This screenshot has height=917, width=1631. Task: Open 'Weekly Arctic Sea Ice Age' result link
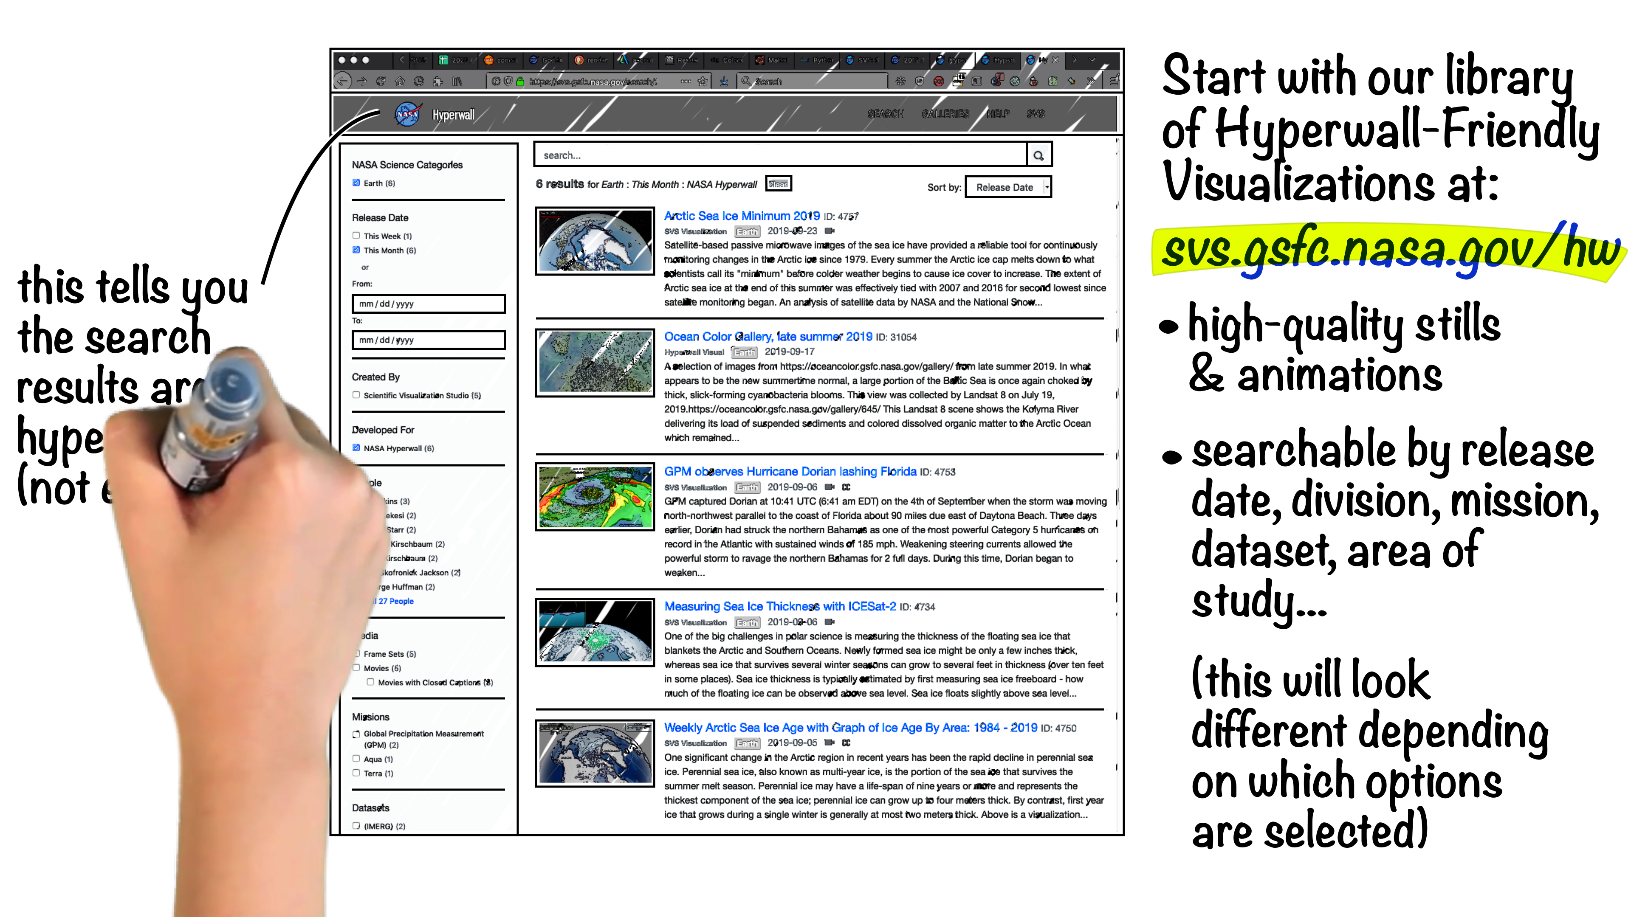pyautogui.click(x=850, y=728)
